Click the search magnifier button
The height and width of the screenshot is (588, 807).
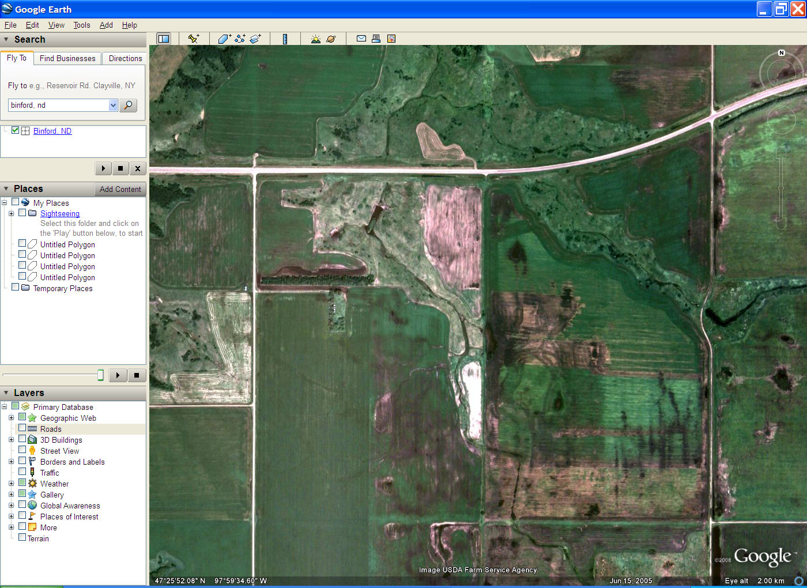pos(128,105)
